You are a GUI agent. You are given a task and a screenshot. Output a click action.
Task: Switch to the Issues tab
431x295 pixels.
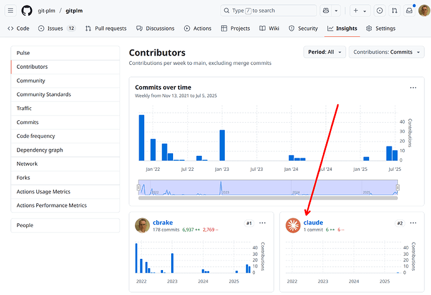[x=57, y=28]
